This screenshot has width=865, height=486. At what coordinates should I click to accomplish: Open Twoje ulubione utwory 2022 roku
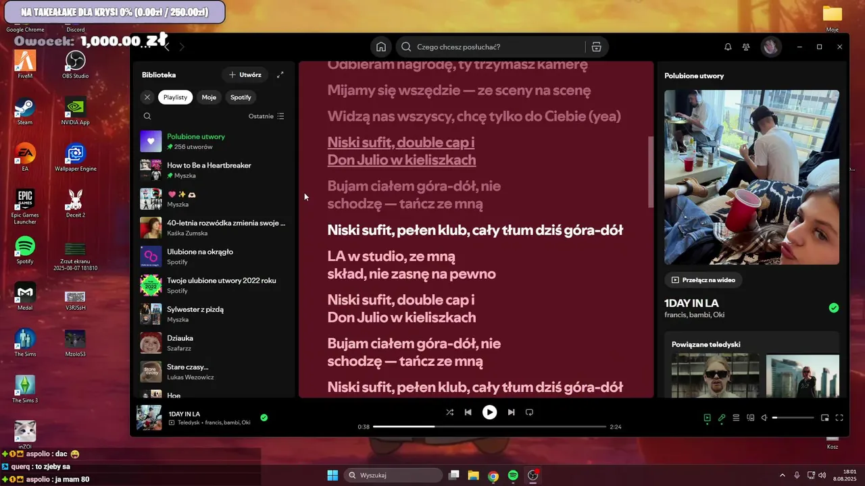coord(214,286)
